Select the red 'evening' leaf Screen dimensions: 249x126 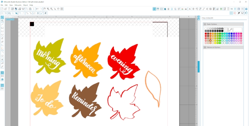click(124, 62)
